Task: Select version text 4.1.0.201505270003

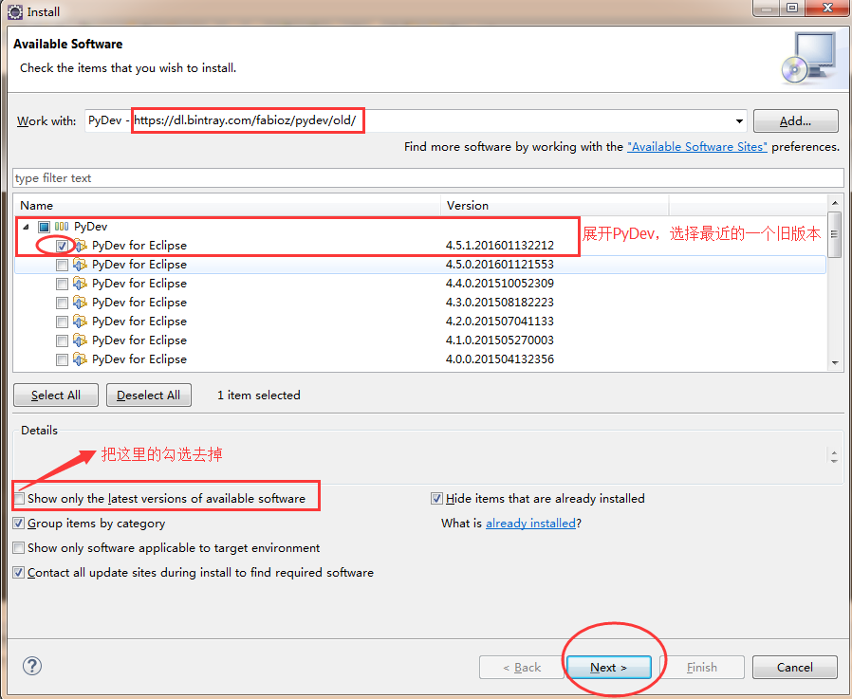Action: coord(500,340)
